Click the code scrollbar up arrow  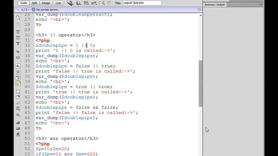click(x=201, y=16)
